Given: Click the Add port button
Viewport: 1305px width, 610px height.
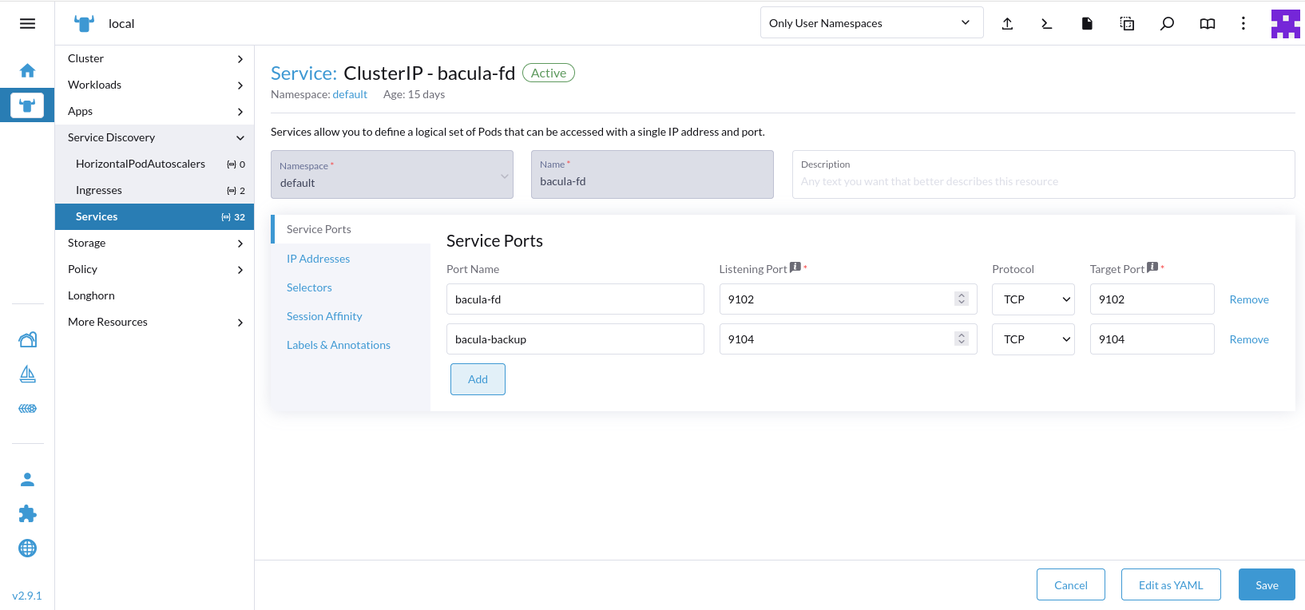Looking at the screenshot, I should click(478, 379).
